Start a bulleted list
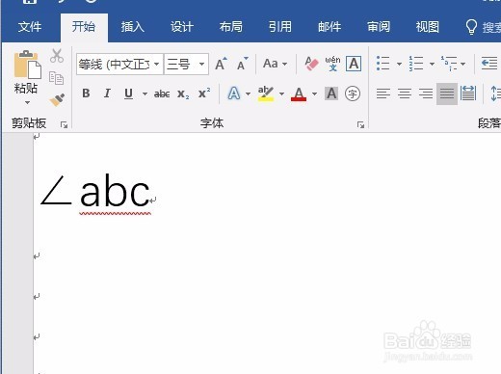 click(383, 64)
